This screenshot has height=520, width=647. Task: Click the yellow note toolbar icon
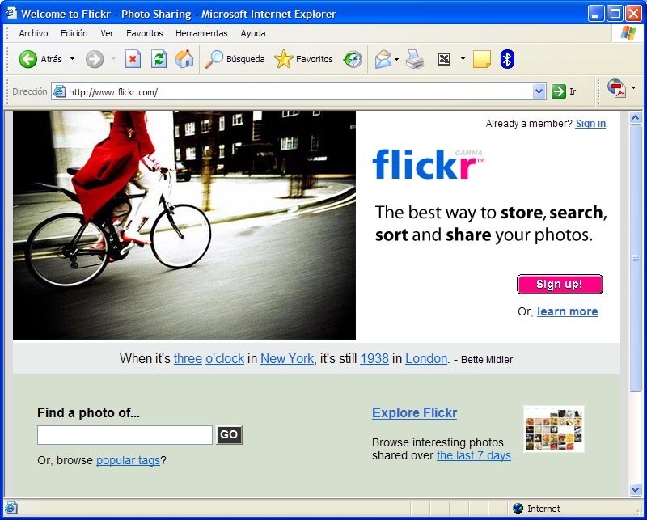tap(482, 59)
